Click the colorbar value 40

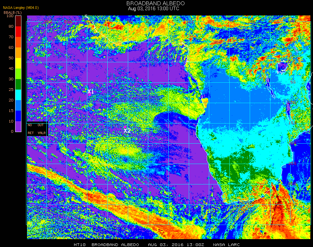[11, 69]
